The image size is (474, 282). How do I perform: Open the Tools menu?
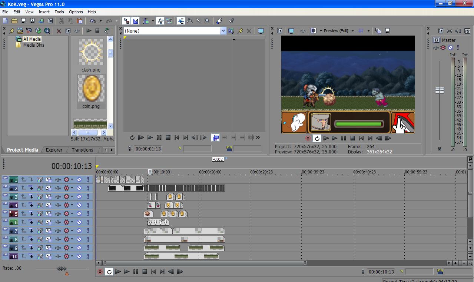(59, 12)
